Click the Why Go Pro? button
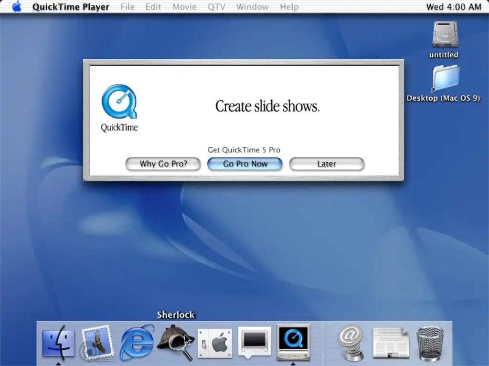The height and width of the screenshot is (366, 489). (x=163, y=164)
